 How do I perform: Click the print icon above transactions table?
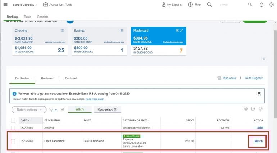pyautogui.click(x=246, y=109)
